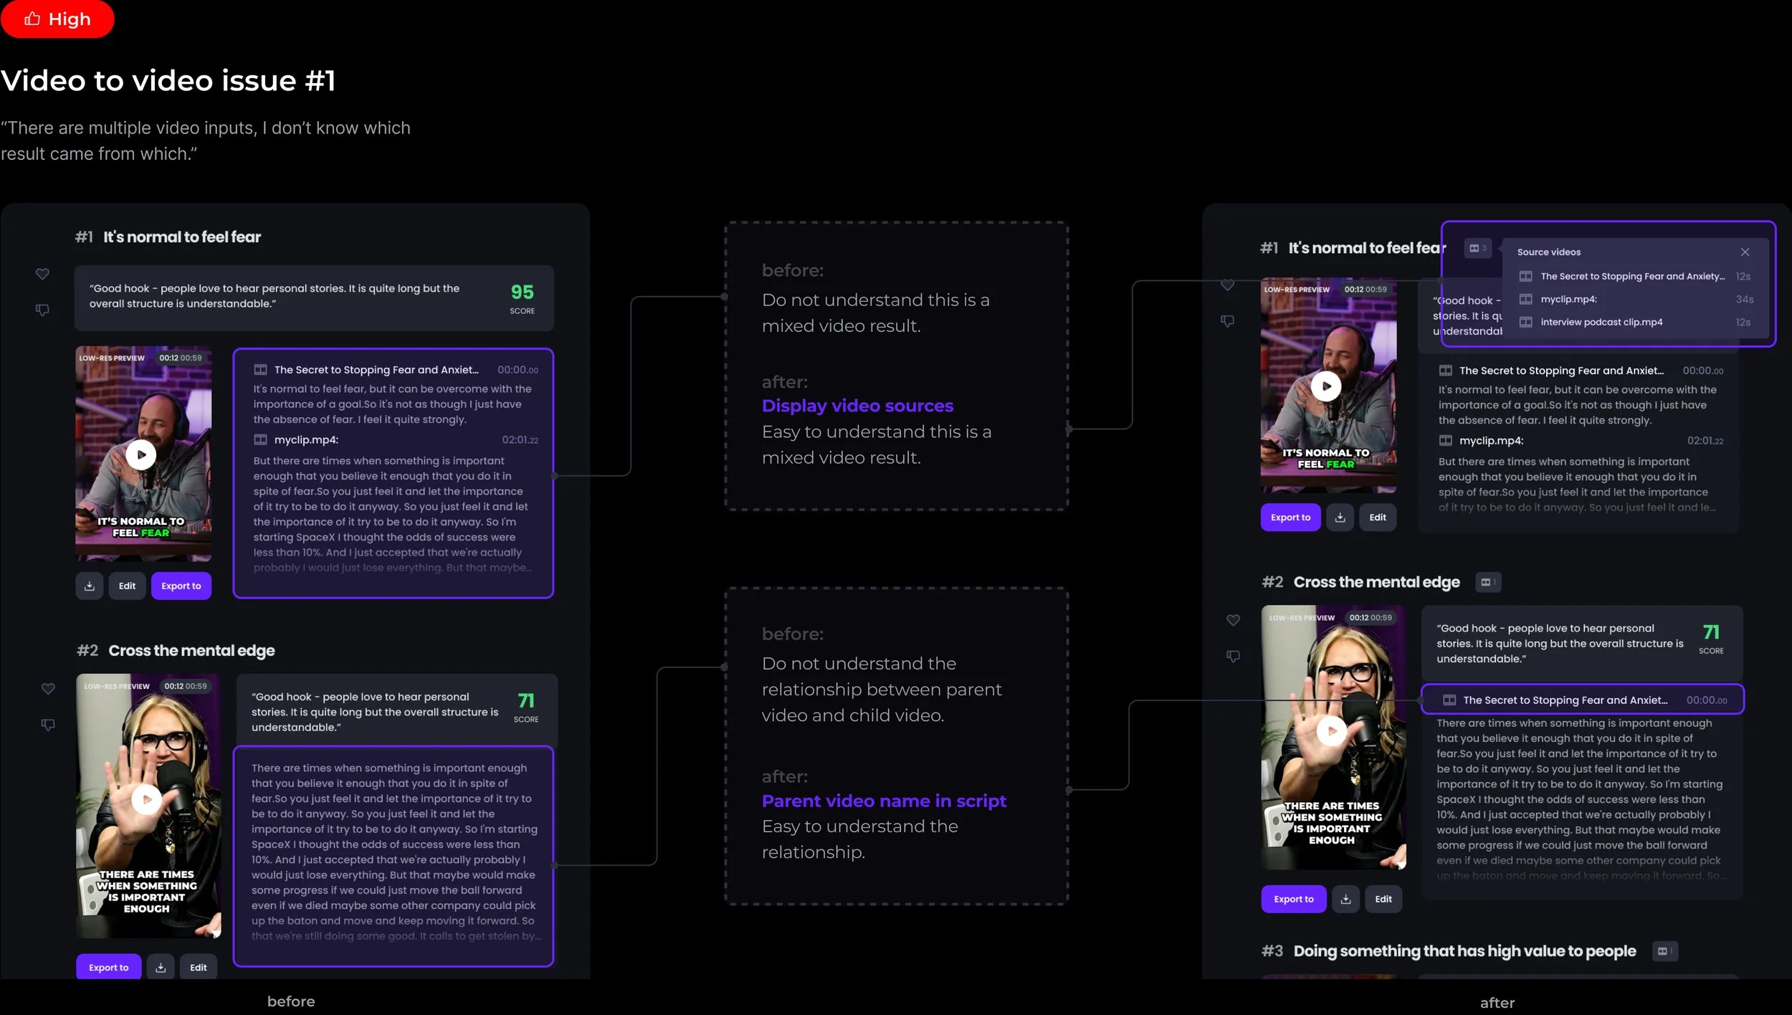The width and height of the screenshot is (1792, 1015).
Task: Click 00:12 00:59 timestamp on after clip #2 thumbnail
Action: point(1371,617)
